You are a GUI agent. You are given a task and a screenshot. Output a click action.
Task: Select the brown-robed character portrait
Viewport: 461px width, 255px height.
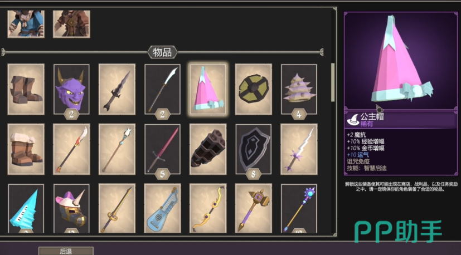pos(71,24)
